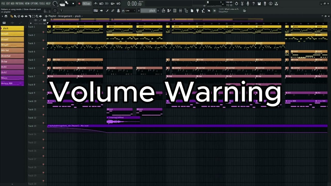Expand arrow after Arrangement in breadcrumb
Screen dimensions: 331x186
click(x=74, y=16)
